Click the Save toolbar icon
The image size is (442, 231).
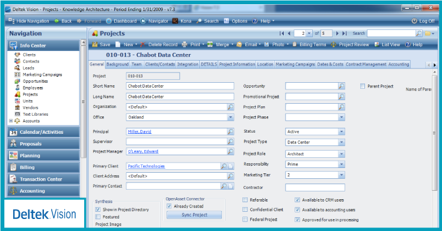pyautogui.click(x=95, y=44)
